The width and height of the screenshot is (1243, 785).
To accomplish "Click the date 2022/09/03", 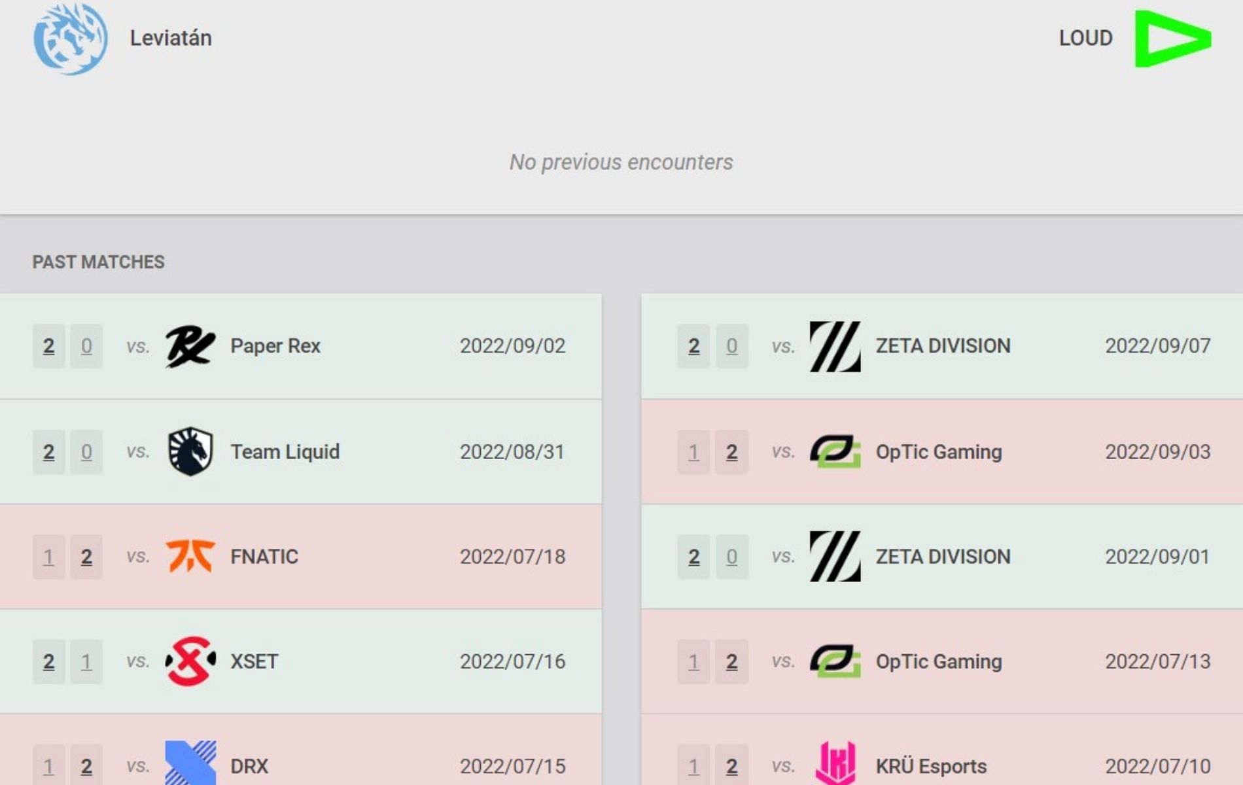I will [x=1158, y=452].
